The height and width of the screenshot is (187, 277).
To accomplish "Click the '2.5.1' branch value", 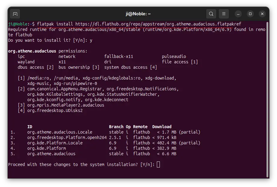I will click(x=115, y=137).
